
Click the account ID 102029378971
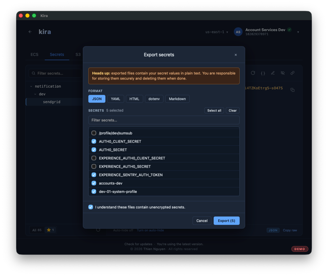(x=257, y=34)
